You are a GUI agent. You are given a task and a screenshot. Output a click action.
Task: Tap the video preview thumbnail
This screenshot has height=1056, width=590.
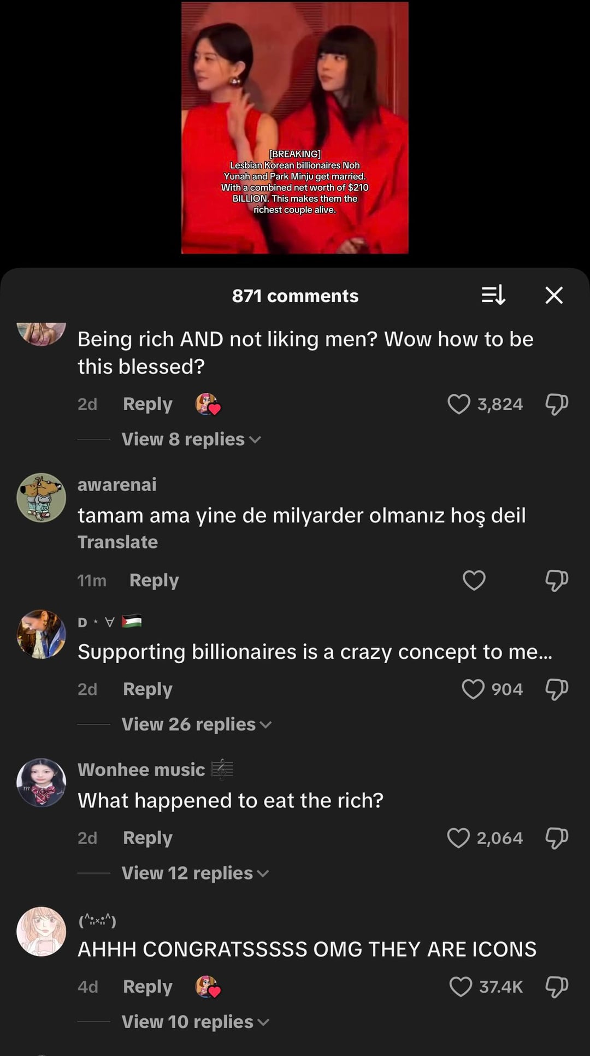tap(295, 128)
